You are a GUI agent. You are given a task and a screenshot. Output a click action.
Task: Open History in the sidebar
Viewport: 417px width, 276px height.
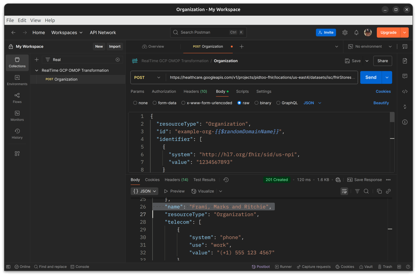[17, 134]
